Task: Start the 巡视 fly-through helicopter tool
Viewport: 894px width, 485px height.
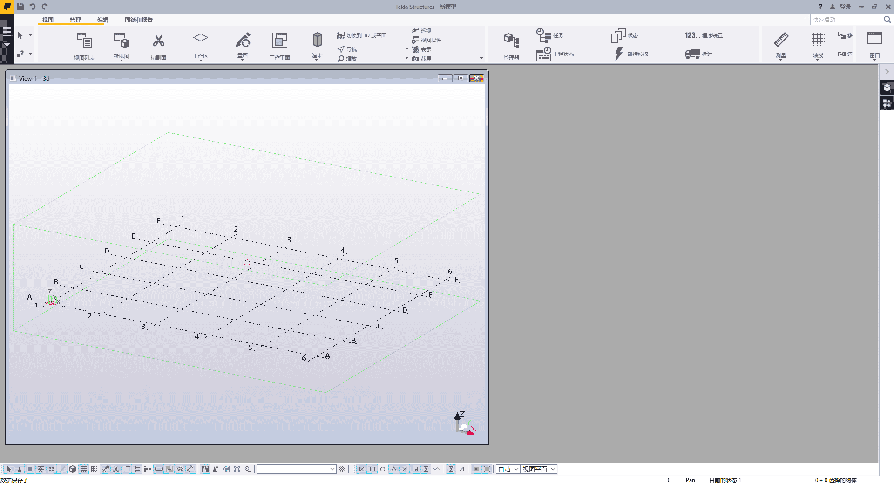Action: tap(421, 31)
